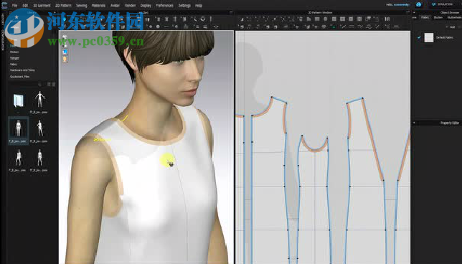Open the Render menu
This screenshot has height=264, width=462.
coord(131,5)
